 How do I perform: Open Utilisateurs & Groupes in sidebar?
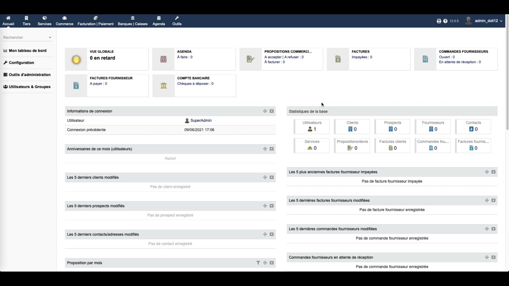[x=27, y=87]
